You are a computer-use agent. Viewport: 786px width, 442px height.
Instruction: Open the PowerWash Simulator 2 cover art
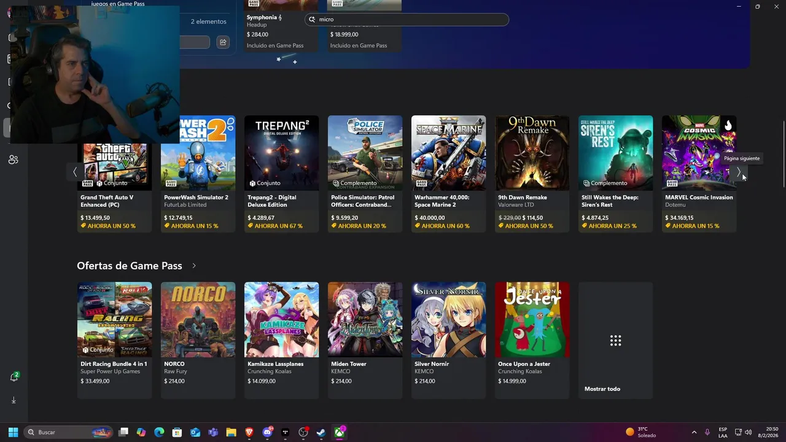click(198, 153)
